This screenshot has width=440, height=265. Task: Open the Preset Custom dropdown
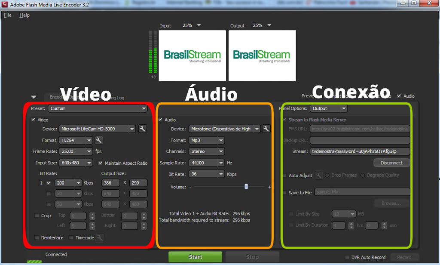[98, 108]
